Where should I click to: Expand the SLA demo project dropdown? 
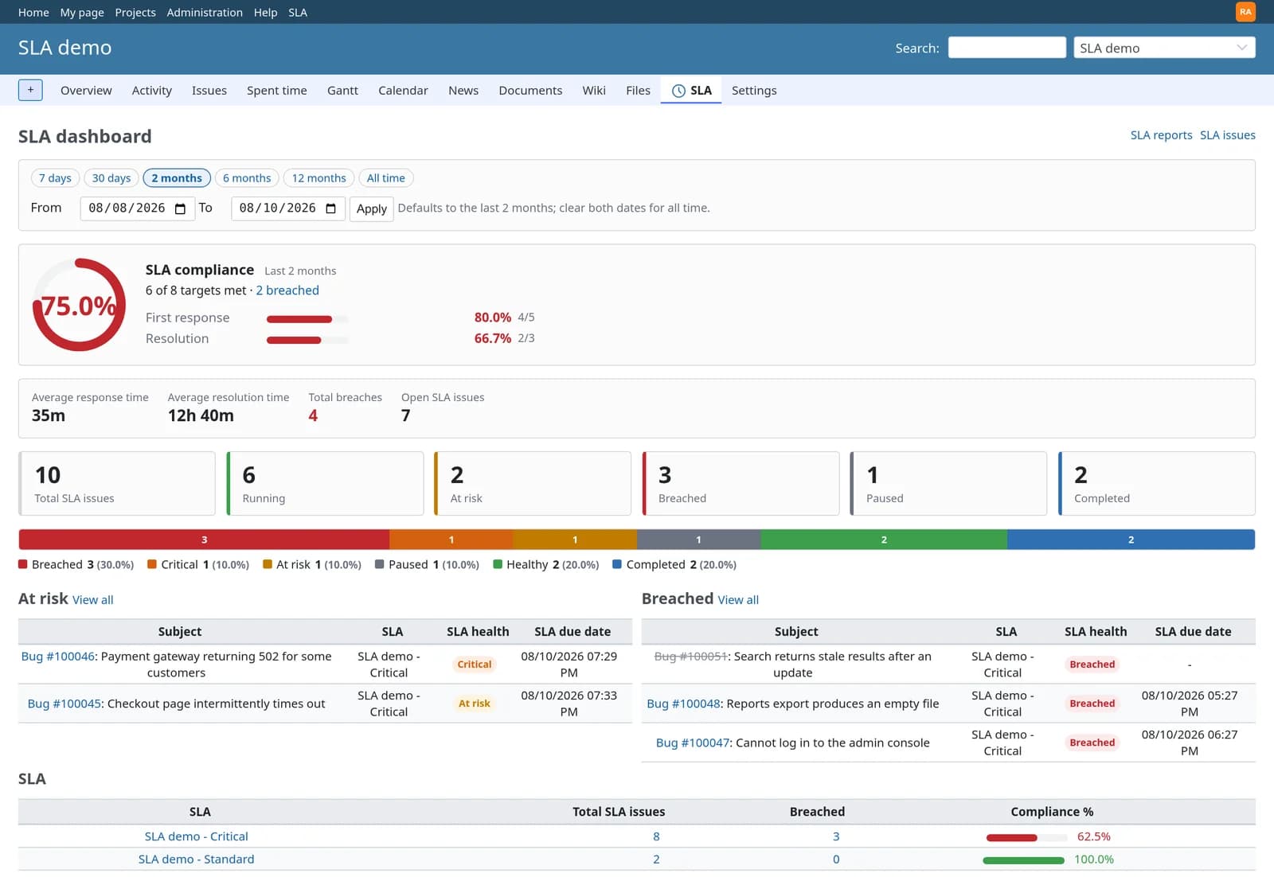(1164, 48)
